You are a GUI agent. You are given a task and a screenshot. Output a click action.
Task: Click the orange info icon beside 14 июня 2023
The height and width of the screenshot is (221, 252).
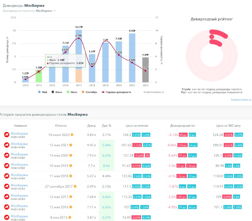coord(72,135)
